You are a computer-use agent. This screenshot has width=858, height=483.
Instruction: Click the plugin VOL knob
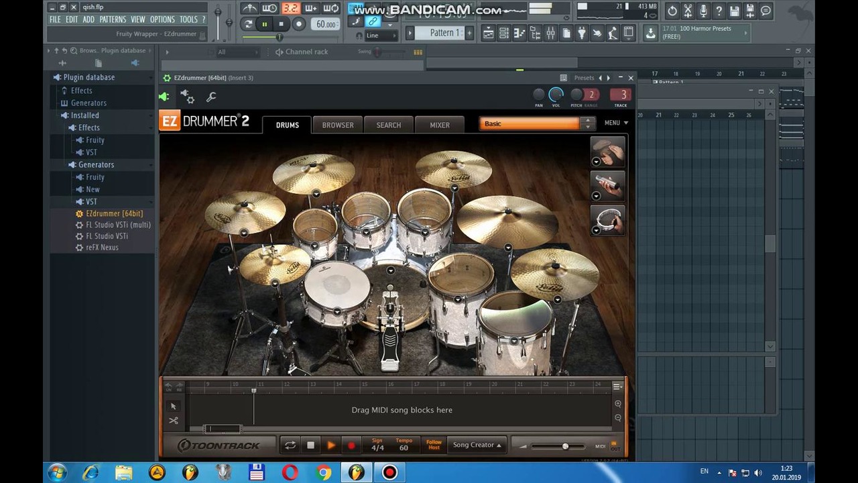coord(556,95)
